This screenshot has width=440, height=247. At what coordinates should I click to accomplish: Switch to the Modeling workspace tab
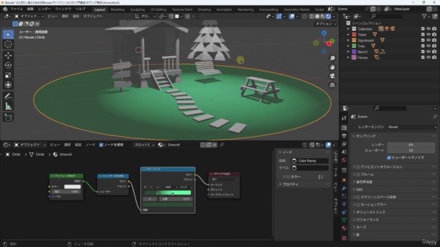pos(118,10)
